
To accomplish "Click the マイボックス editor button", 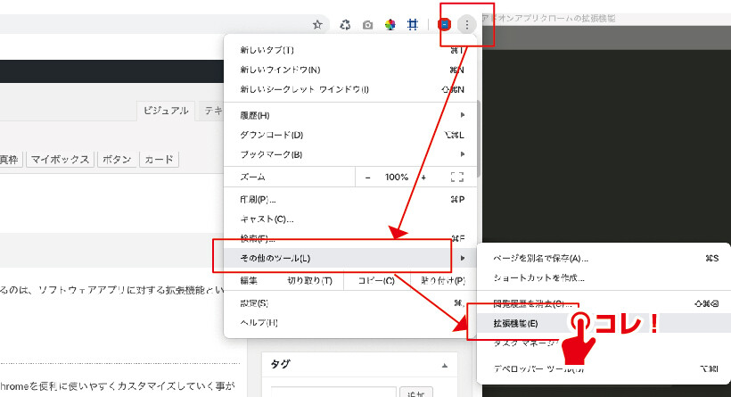I will [x=60, y=160].
